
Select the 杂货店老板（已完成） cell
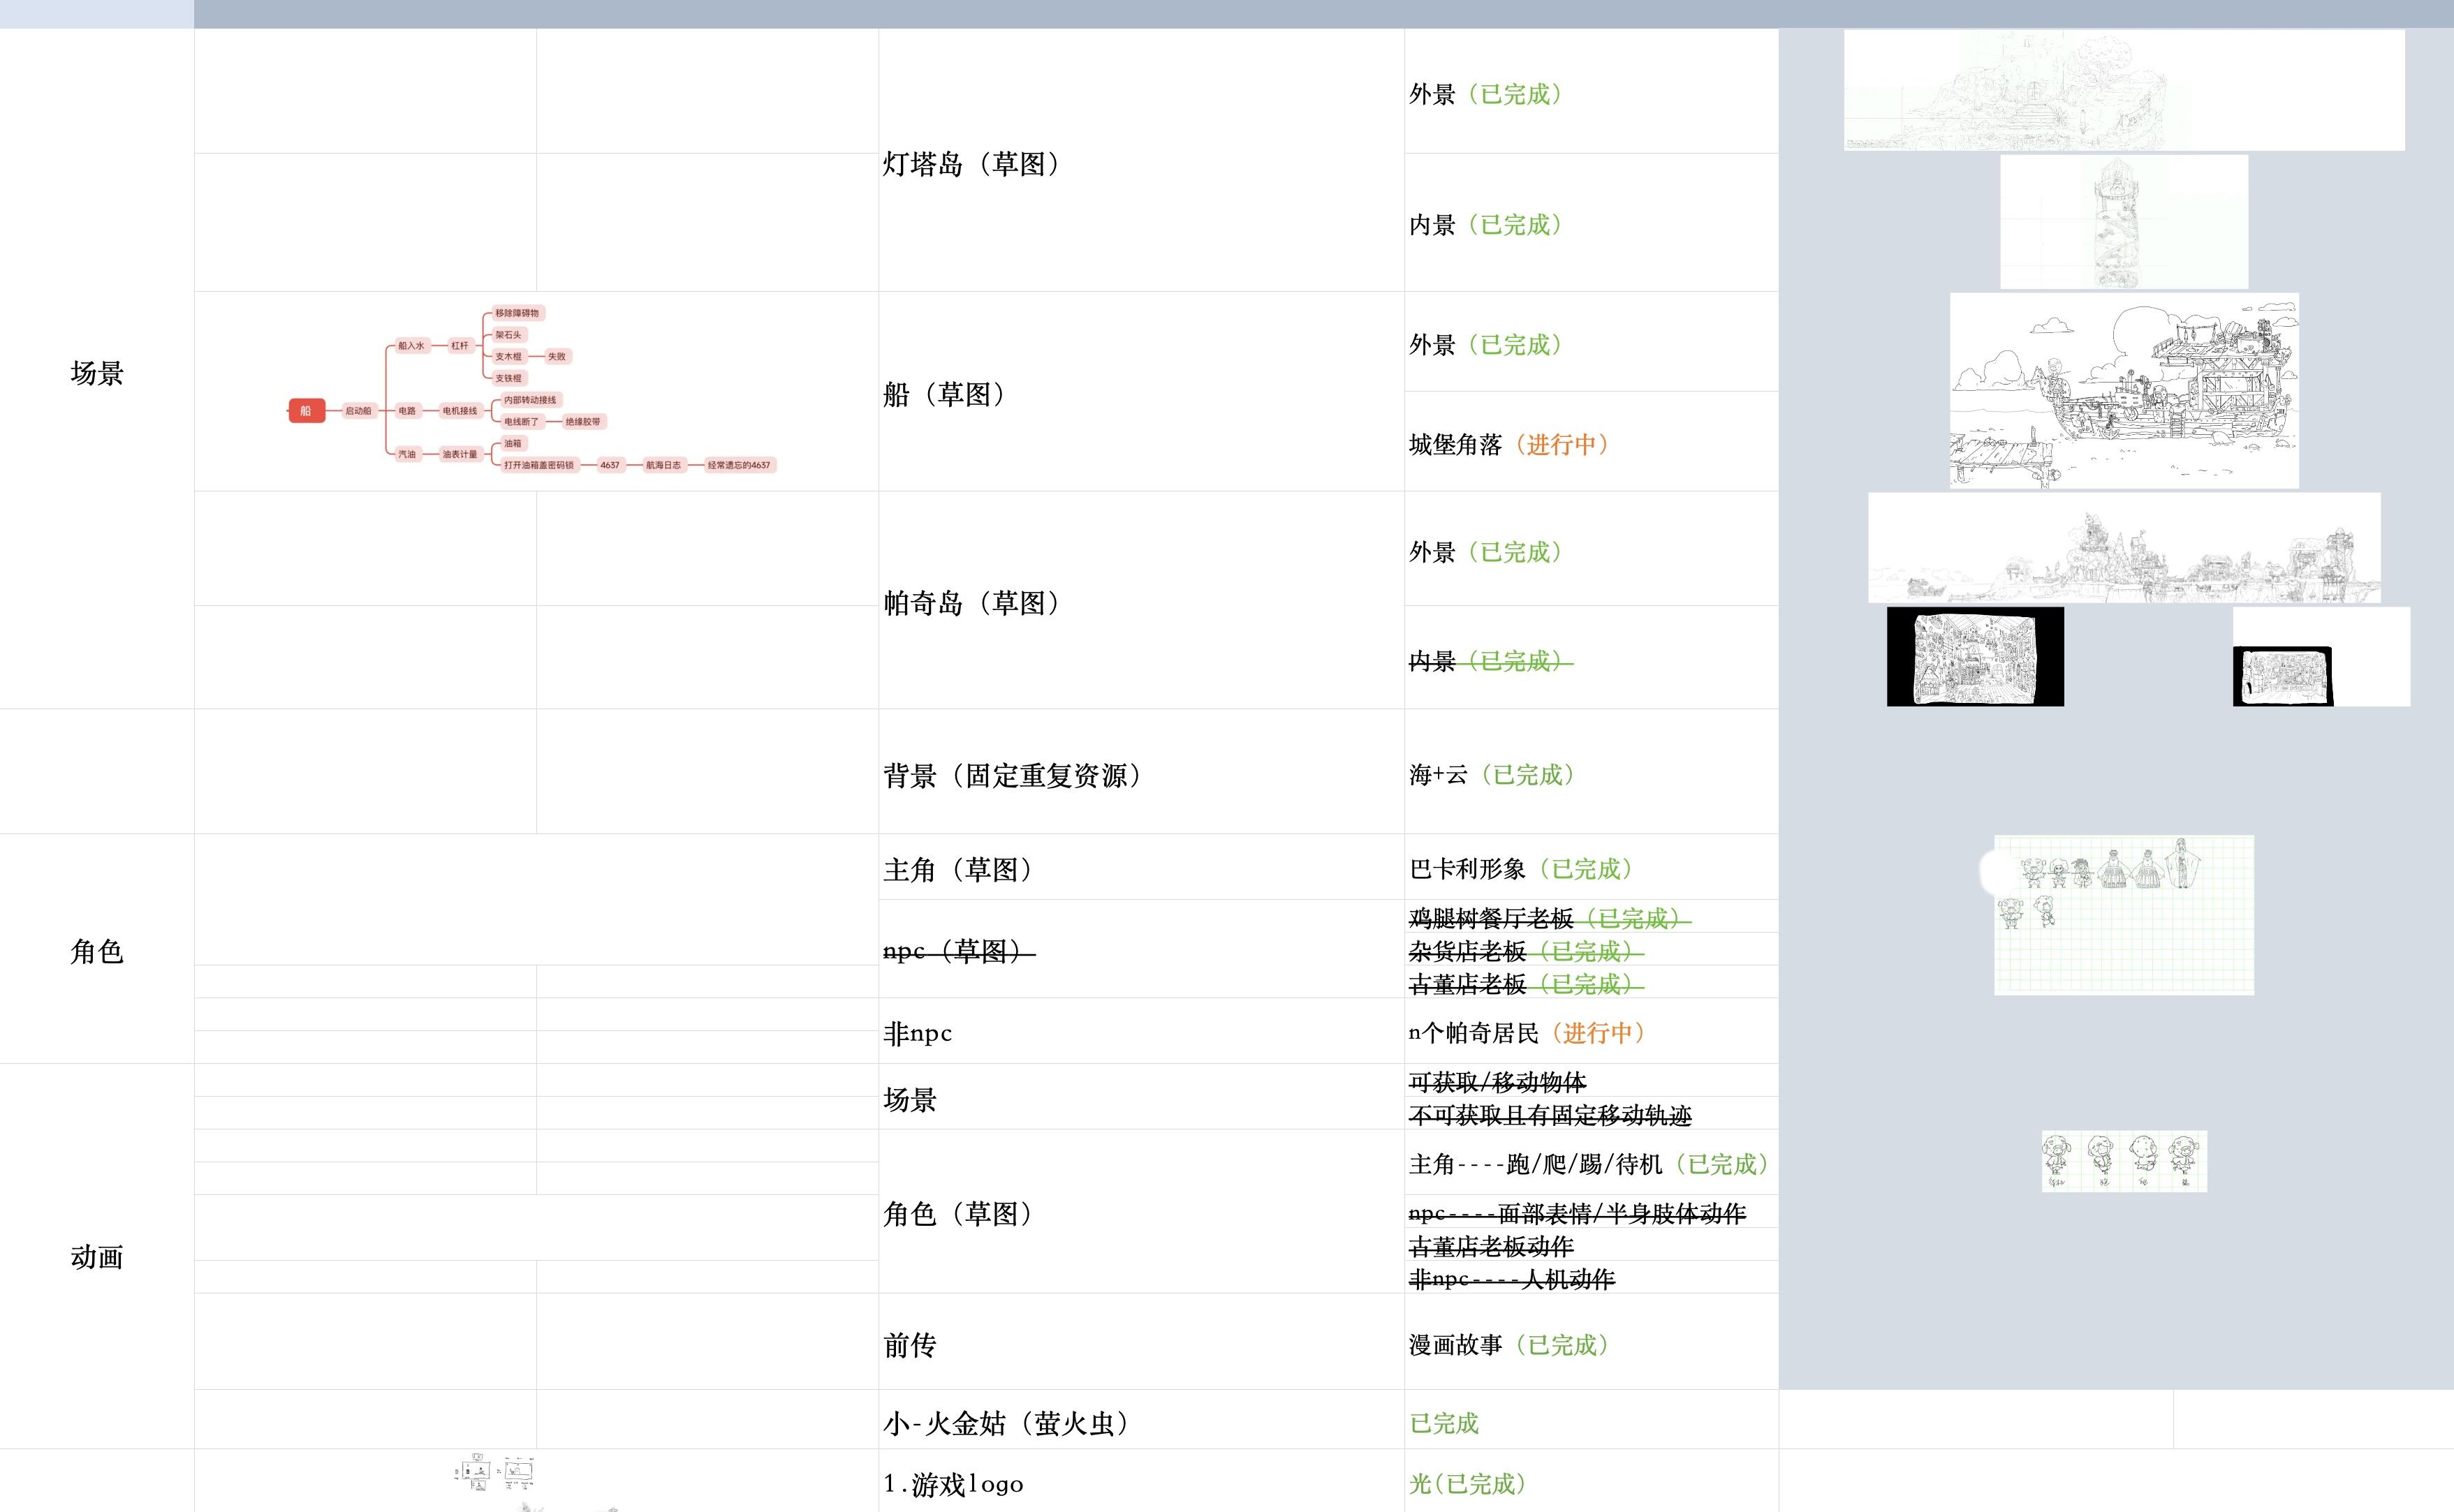pyautogui.click(x=1592, y=949)
